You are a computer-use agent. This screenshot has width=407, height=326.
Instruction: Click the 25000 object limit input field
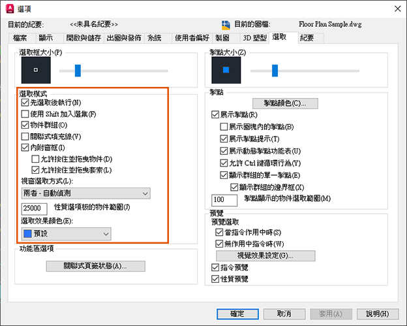click(x=35, y=208)
